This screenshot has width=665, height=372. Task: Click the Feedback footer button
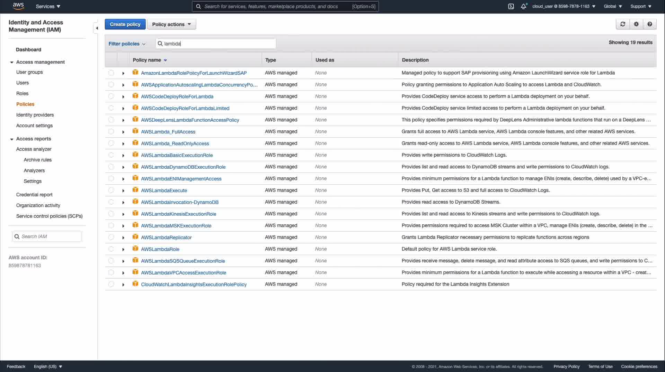click(16, 366)
